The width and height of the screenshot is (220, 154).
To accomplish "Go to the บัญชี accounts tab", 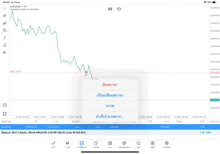I will coord(153,144).
